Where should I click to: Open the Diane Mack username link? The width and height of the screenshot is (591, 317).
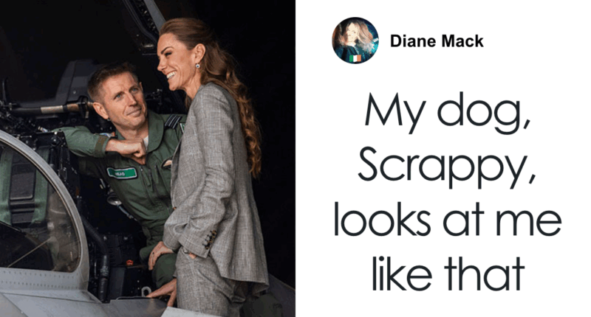pos(437,41)
